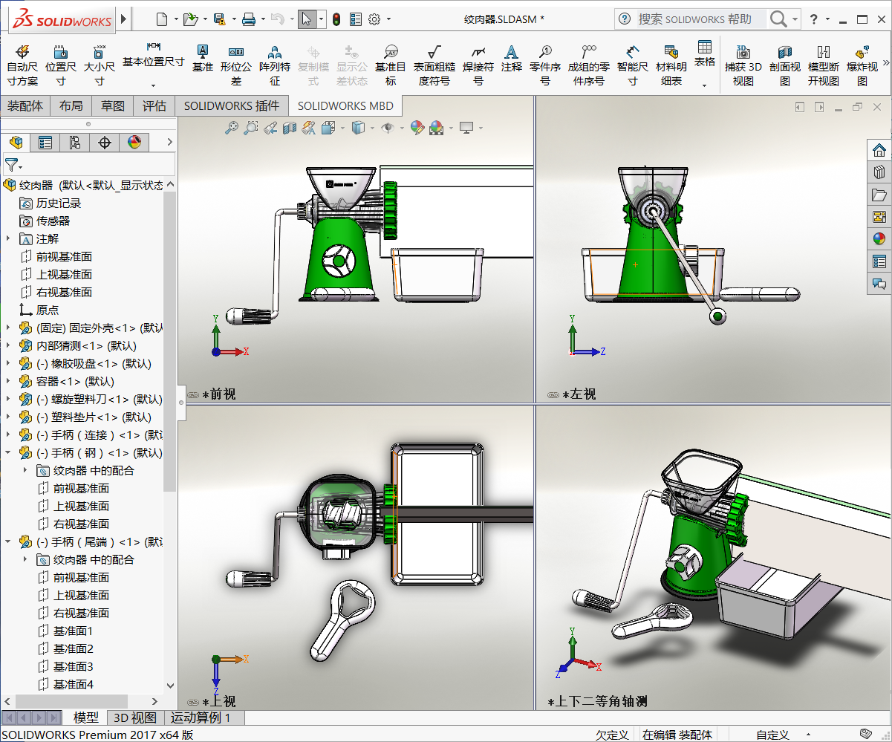The width and height of the screenshot is (892, 742).
Task: Click the 基准 datum tool
Action: point(202,59)
